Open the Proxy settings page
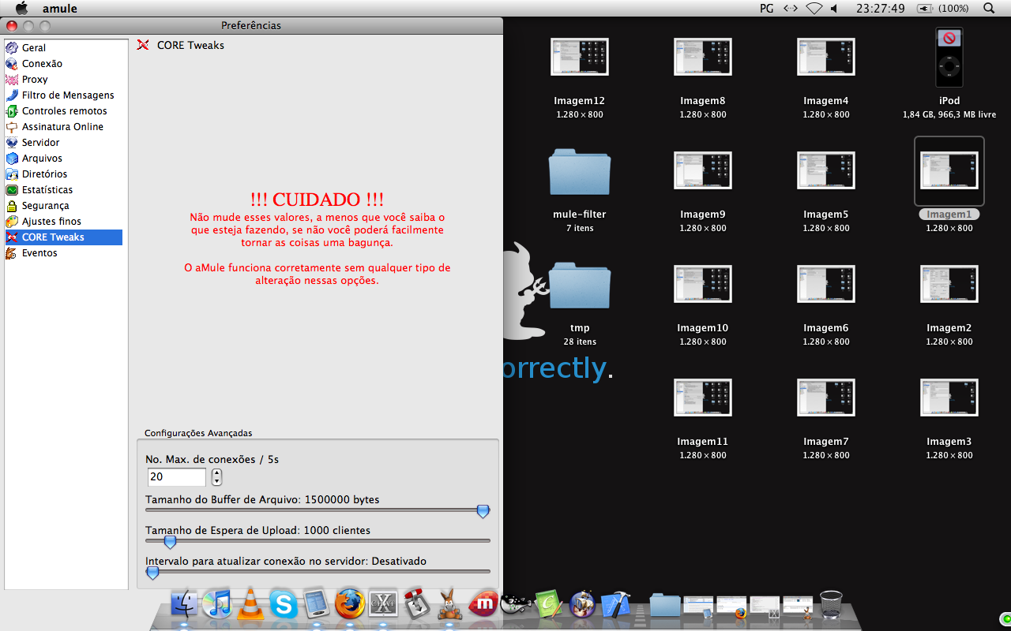Screen dimensions: 1011x631 point(34,80)
